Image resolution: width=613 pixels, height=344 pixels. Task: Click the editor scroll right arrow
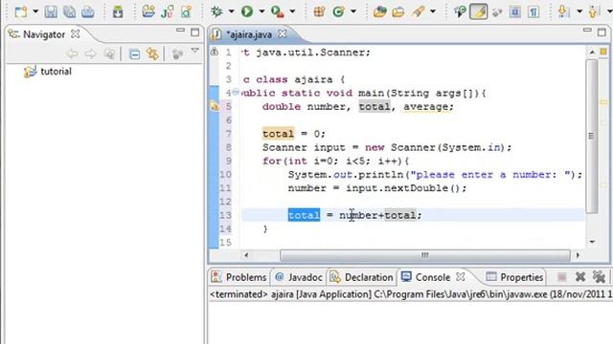coord(578,255)
